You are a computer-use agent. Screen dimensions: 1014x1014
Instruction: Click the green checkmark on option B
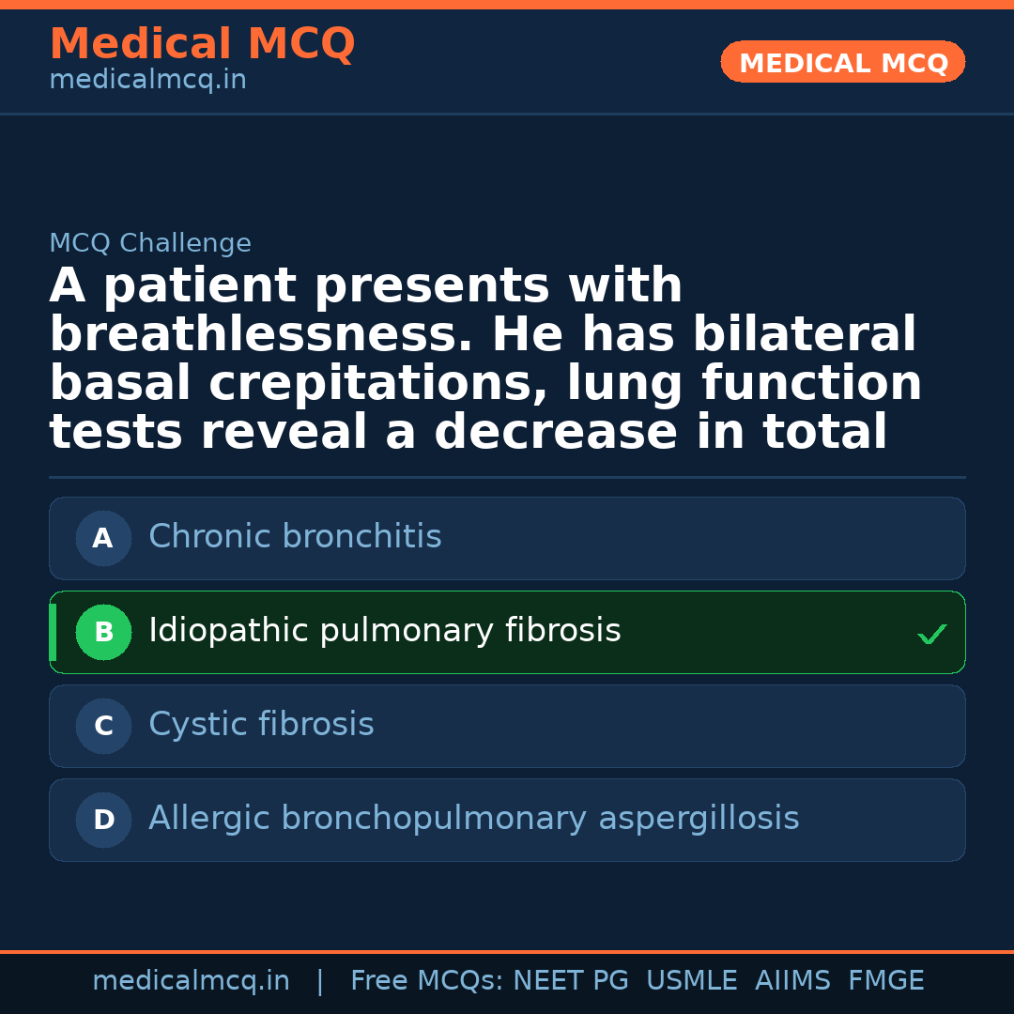[x=931, y=635]
